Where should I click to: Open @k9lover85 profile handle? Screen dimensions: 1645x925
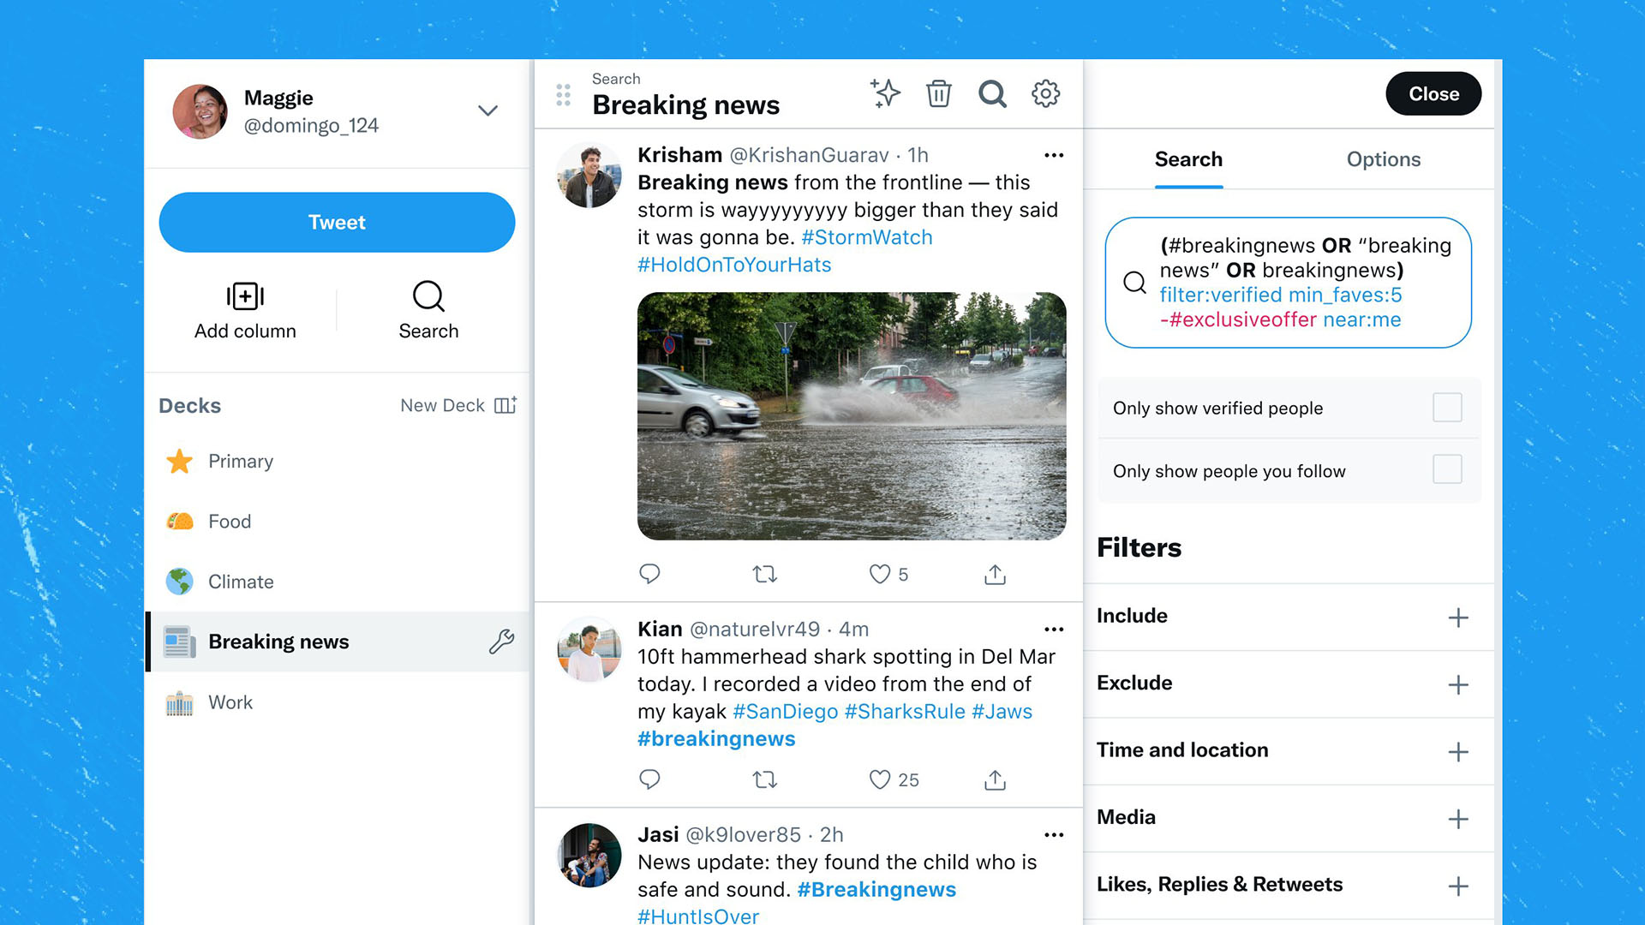(x=743, y=835)
